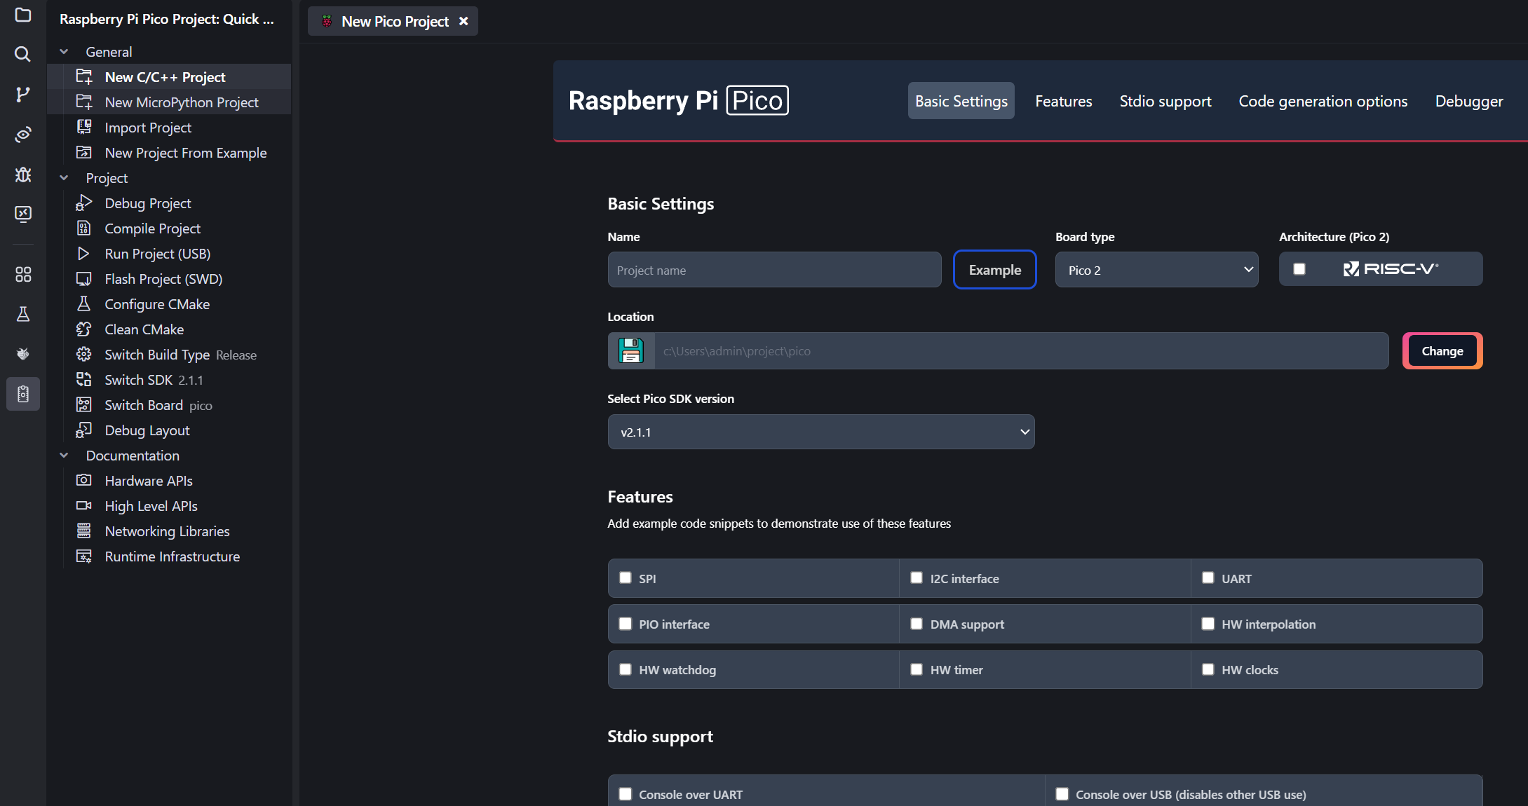The width and height of the screenshot is (1528, 806).
Task: Click the Project name input field
Action: 774,270
